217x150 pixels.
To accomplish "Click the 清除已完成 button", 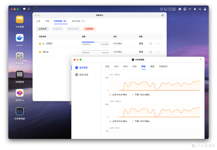I will click(73, 29).
